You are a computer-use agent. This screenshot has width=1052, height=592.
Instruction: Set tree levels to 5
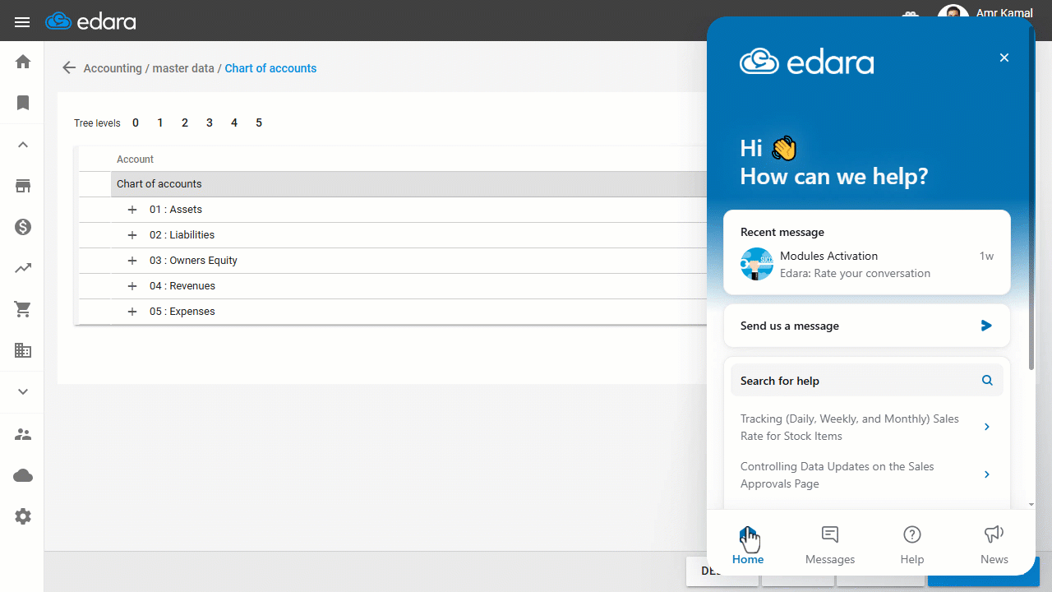pos(259,123)
